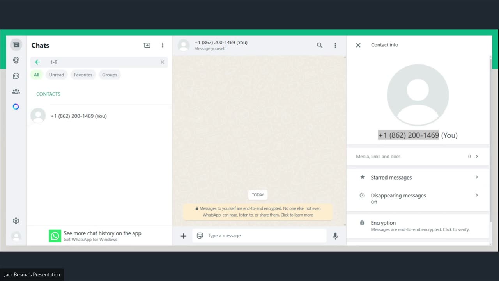Screen dimensions: 499x281
Task: Expand the Disappearing messages chevron
Action: point(476,195)
